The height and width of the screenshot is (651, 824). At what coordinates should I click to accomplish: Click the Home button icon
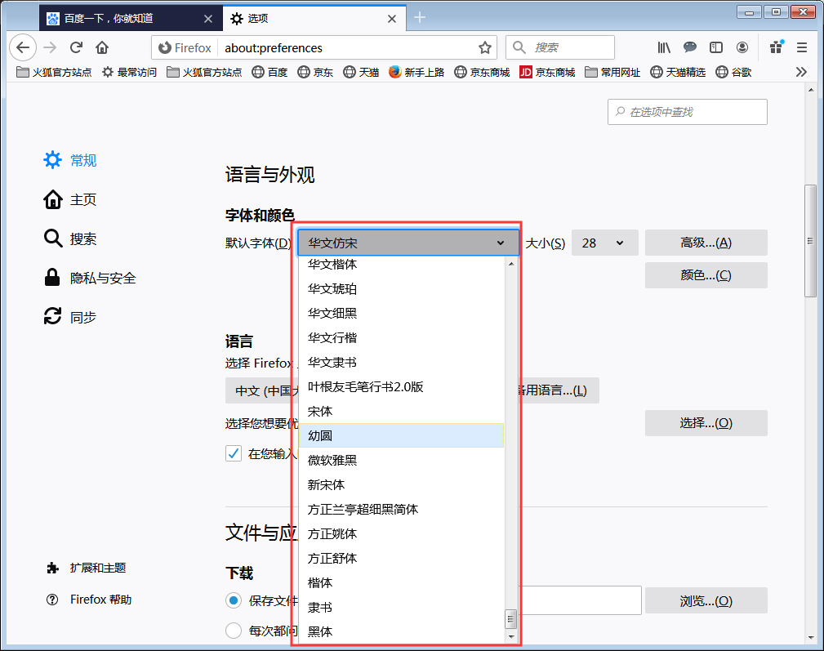click(x=101, y=47)
